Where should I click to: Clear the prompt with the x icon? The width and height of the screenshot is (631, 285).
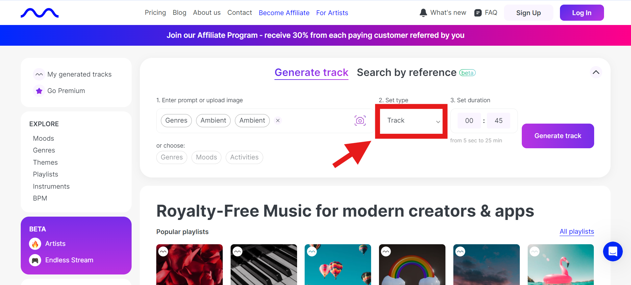tap(278, 121)
